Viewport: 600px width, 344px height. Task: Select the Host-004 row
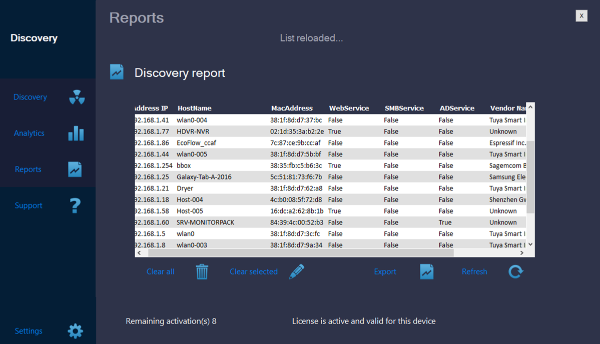click(331, 199)
